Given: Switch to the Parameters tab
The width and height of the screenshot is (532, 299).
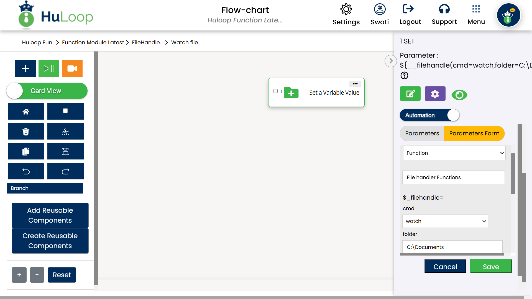Looking at the screenshot, I should click(x=422, y=133).
